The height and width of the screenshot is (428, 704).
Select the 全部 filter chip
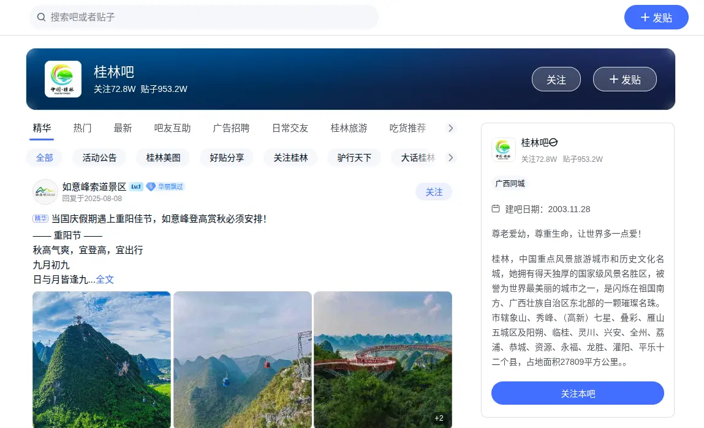[x=45, y=158]
